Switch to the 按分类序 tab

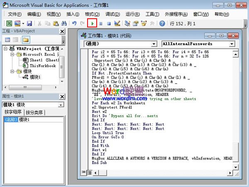pyautogui.click(x=34, y=113)
